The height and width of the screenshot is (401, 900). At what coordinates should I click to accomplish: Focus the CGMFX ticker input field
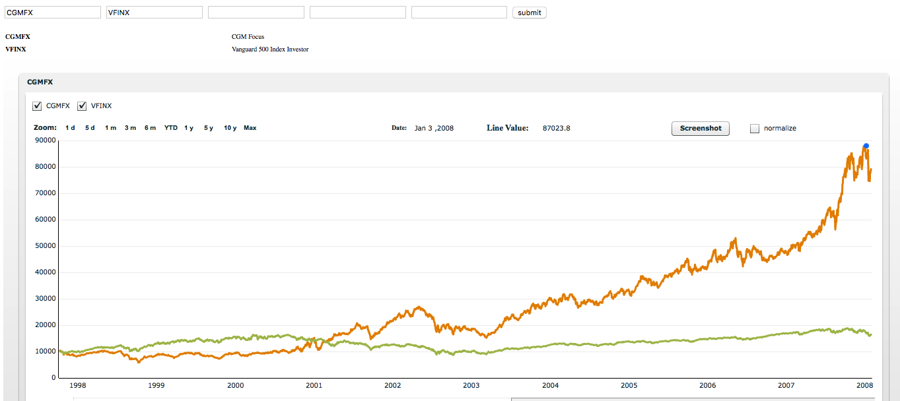tap(53, 13)
